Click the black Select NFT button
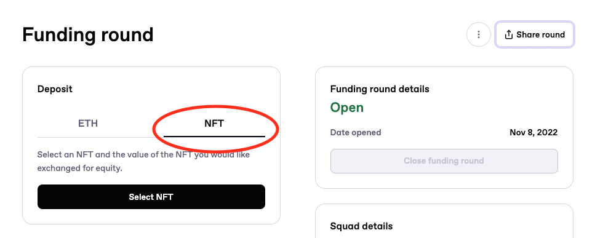This screenshot has height=238, width=595. pos(151,197)
